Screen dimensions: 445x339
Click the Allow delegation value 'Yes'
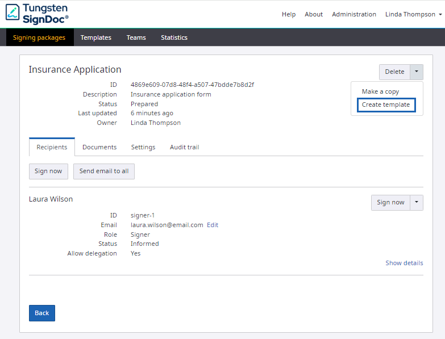(135, 253)
